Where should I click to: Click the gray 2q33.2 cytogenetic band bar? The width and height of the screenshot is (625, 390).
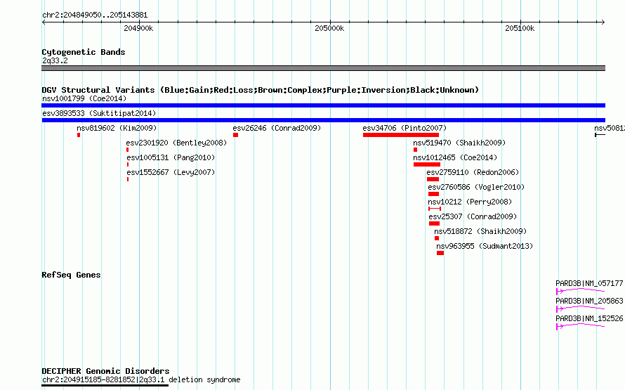(x=323, y=68)
